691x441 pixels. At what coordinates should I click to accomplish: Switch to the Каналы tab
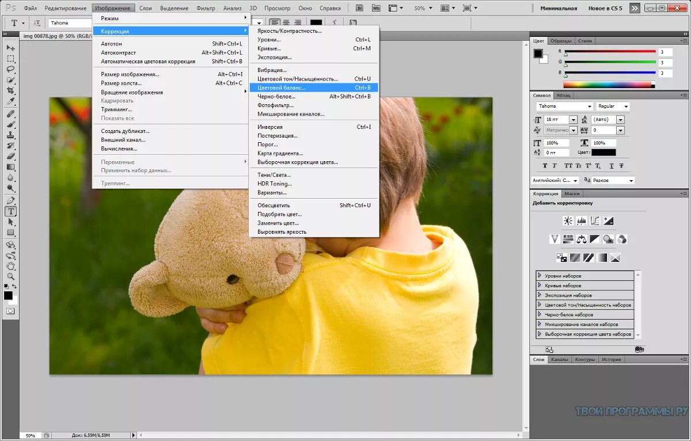tap(559, 359)
